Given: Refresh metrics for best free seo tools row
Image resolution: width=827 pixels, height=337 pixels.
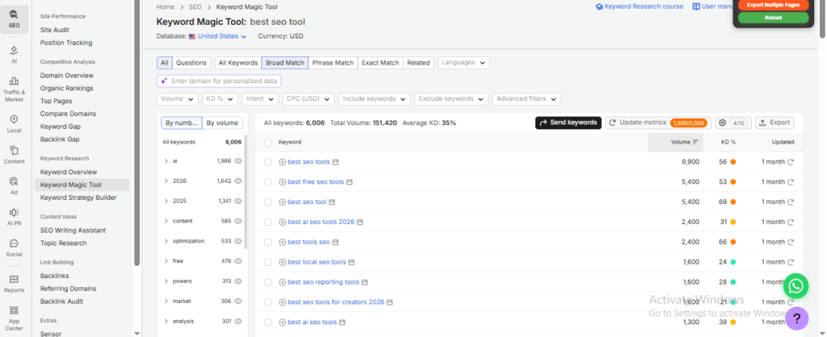Looking at the screenshot, I should tap(791, 181).
